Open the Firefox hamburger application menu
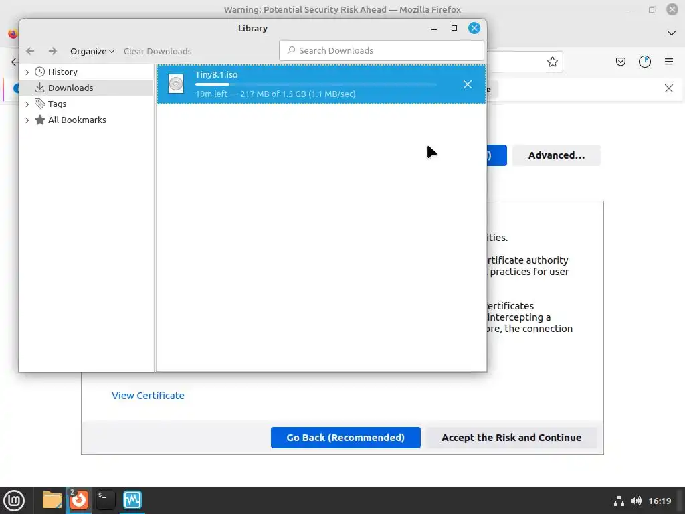The width and height of the screenshot is (685, 514). [669, 62]
